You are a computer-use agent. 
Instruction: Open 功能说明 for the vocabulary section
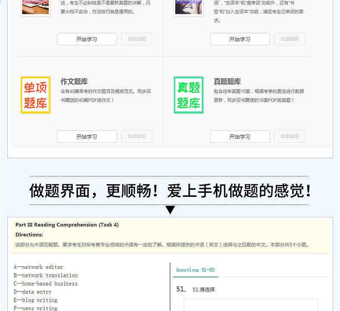pos(290,39)
